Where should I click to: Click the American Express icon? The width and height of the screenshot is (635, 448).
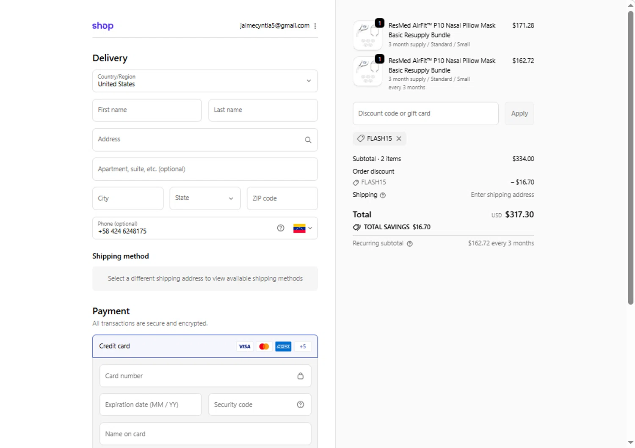click(x=283, y=346)
